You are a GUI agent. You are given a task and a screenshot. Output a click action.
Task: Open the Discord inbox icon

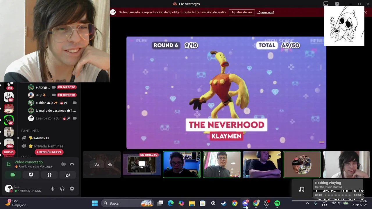[326, 4]
